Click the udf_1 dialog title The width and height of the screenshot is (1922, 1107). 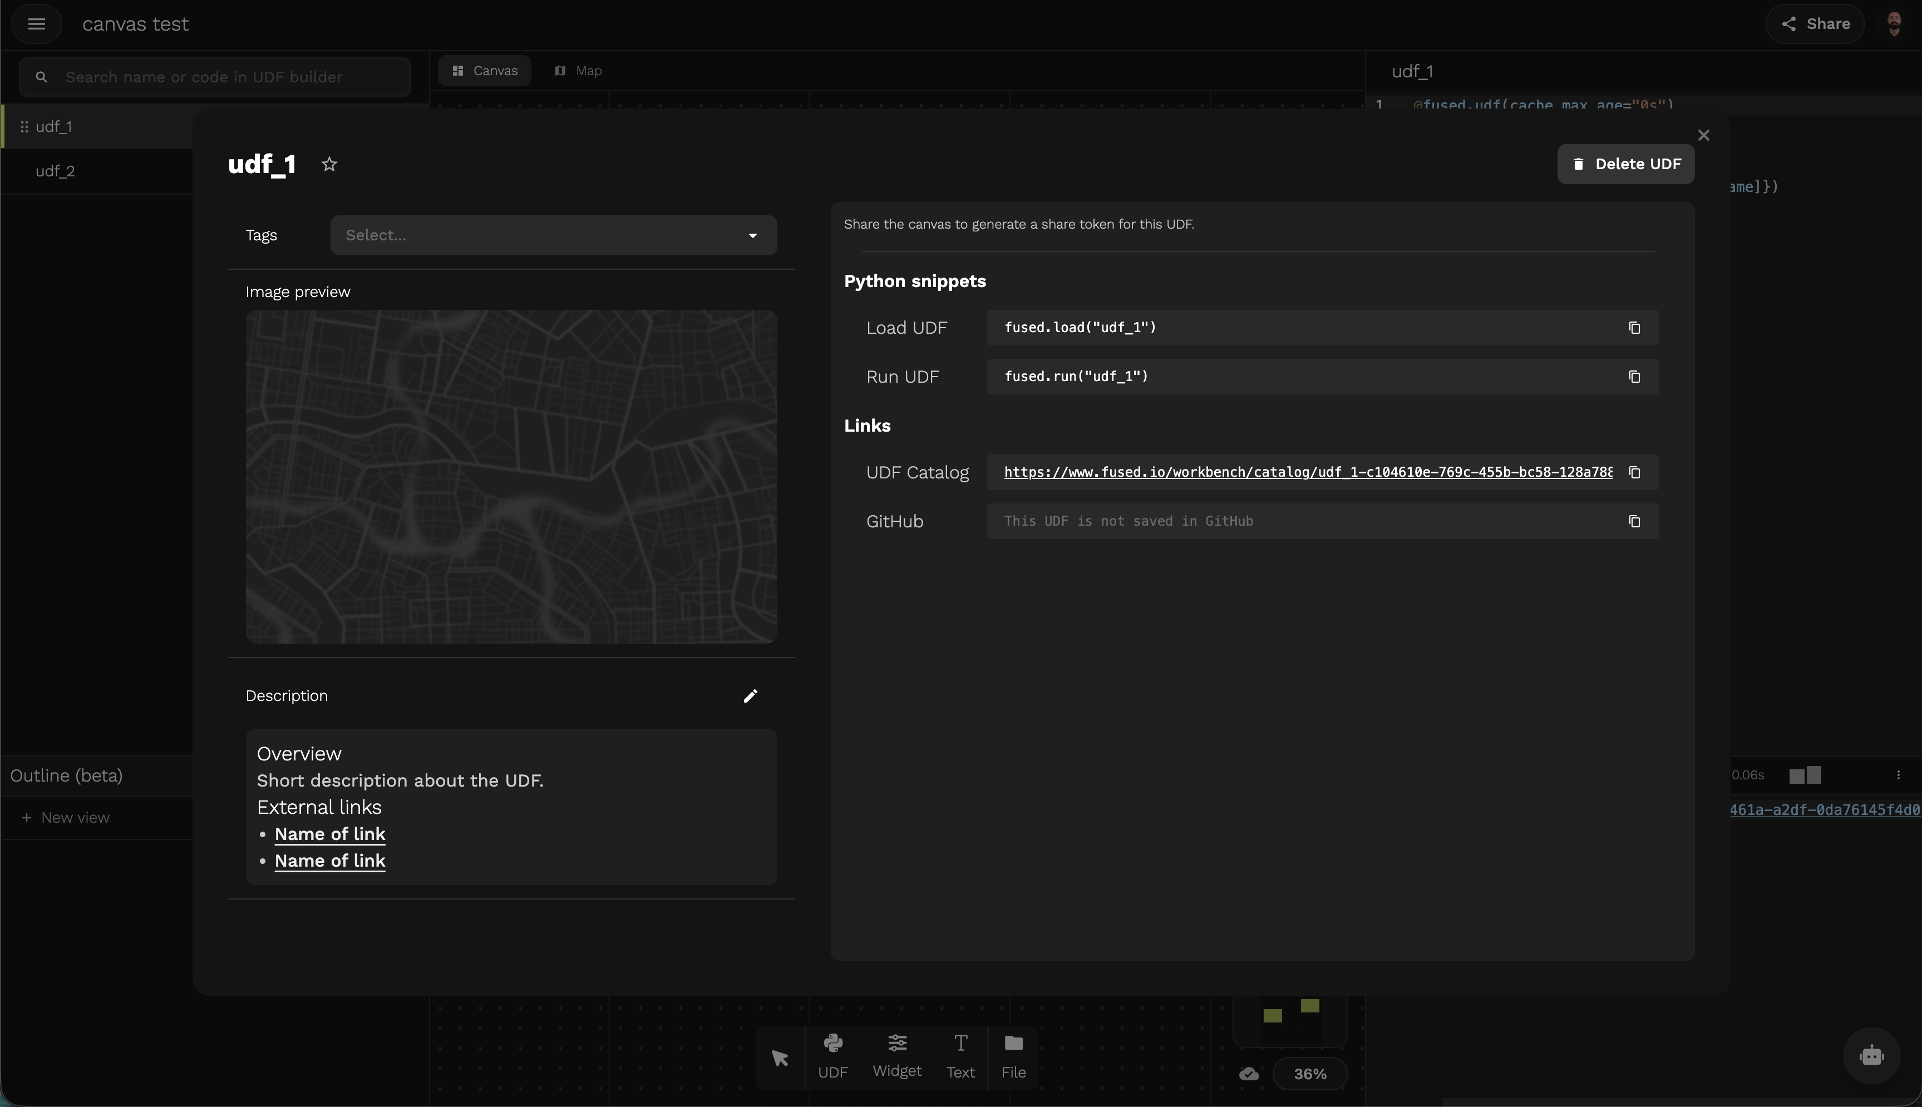262,165
